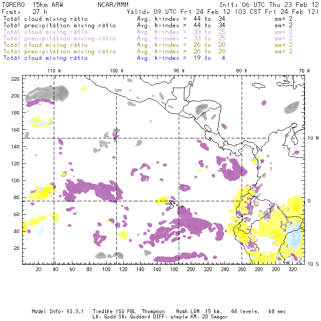321x321 pixels.
Task: Select the 'Init: 06 UTC Thu 23 Feb 12' text
Action: tap(269, 5)
